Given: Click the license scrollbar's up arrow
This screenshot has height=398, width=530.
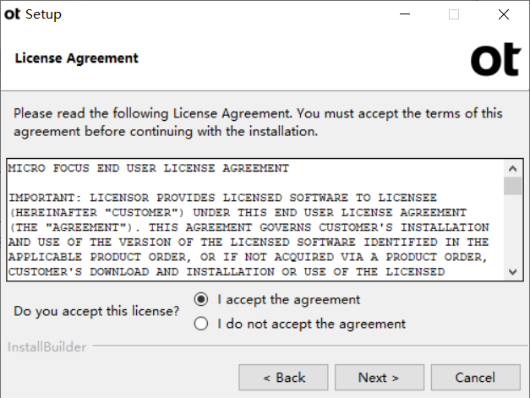Looking at the screenshot, I should pos(512,168).
